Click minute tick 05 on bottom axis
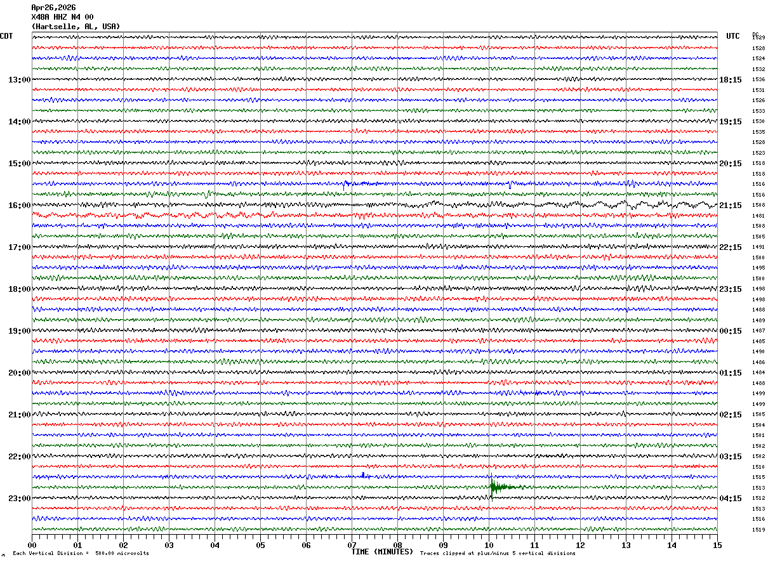Image resolution: width=768 pixels, height=562 pixels. [260, 546]
